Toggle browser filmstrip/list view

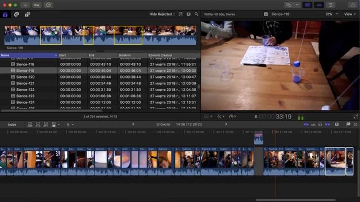[181, 14]
